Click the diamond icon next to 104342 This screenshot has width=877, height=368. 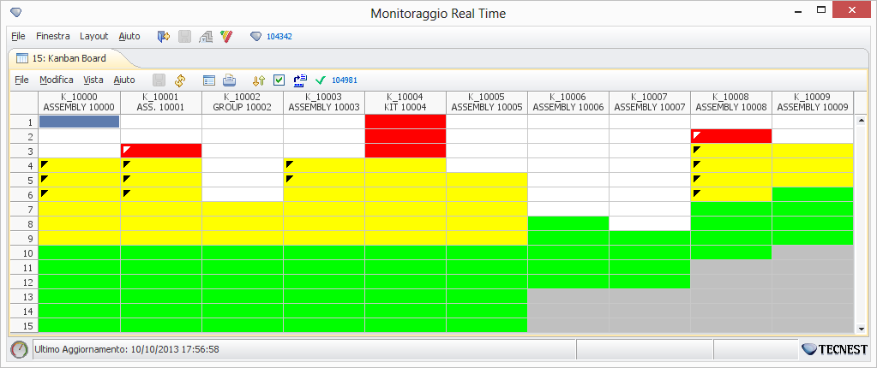point(255,36)
